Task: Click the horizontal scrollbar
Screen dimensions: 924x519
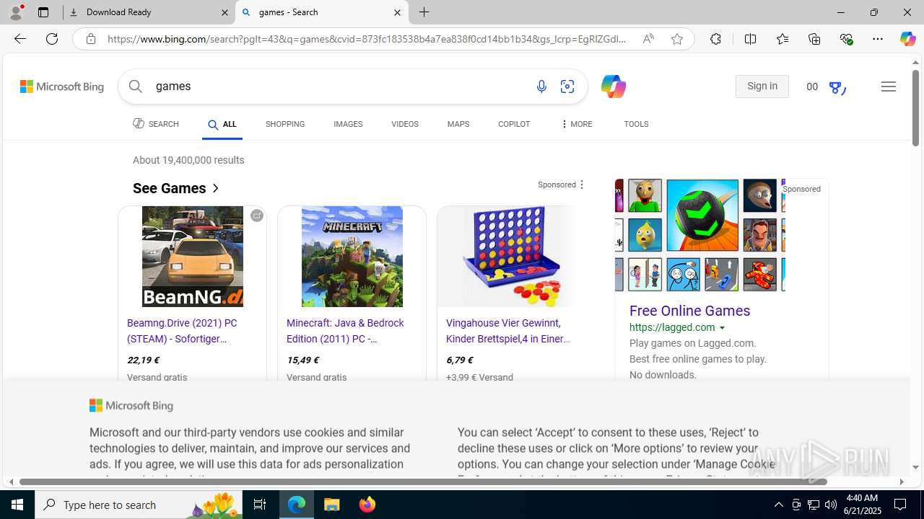Action: (423, 482)
